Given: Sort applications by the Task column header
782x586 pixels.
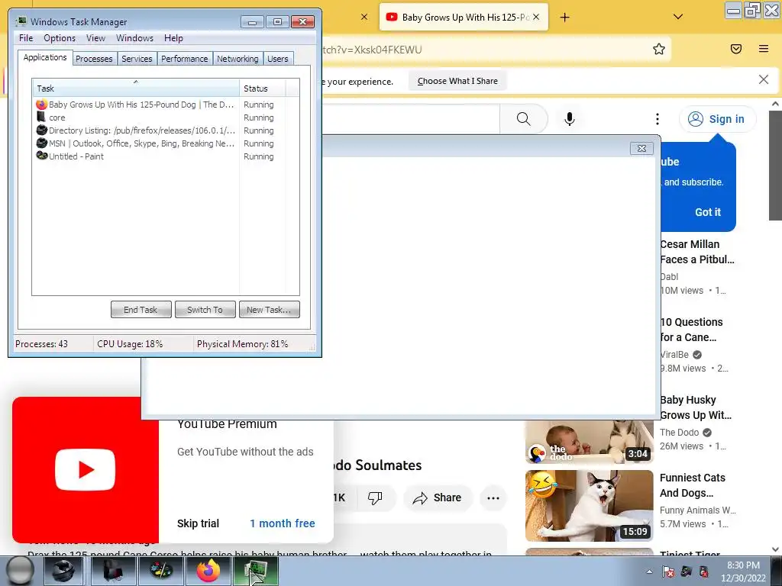Looking at the screenshot, I should 136,89.
